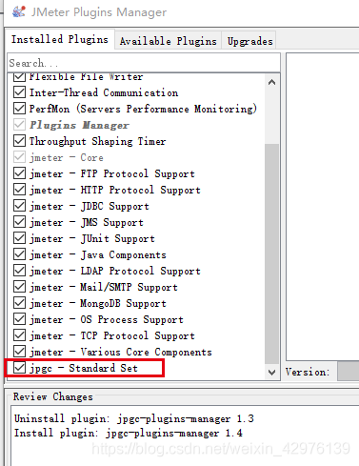This screenshot has height=466, width=359.
Task: Click the plugin list vertical scrollbar thumb
Action: click(x=271, y=253)
